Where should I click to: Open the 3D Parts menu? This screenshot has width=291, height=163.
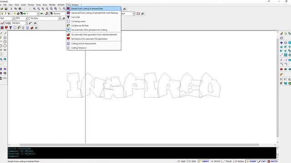coord(61,5)
